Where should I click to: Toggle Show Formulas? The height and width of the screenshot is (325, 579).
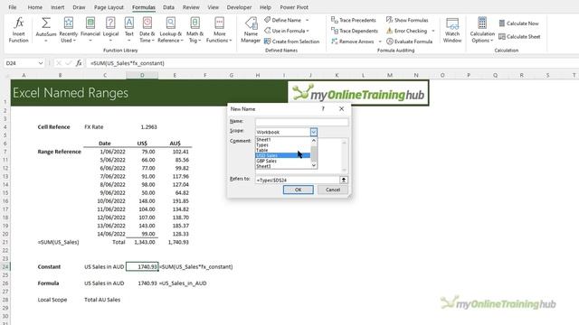point(407,20)
